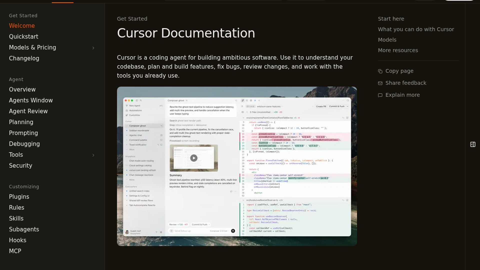The width and height of the screenshot is (480, 270).
Task: Jump to What you can do with Cursor
Action: pyautogui.click(x=416, y=29)
